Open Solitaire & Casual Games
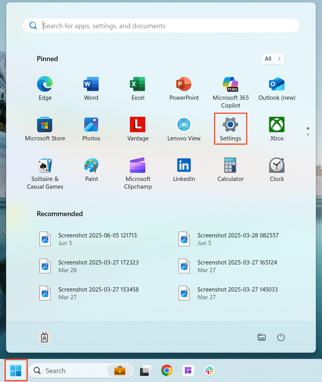Viewport: 322px width, 382px height. click(x=45, y=174)
